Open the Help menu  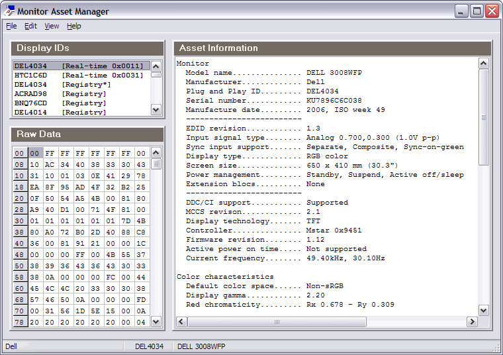[x=73, y=26]
